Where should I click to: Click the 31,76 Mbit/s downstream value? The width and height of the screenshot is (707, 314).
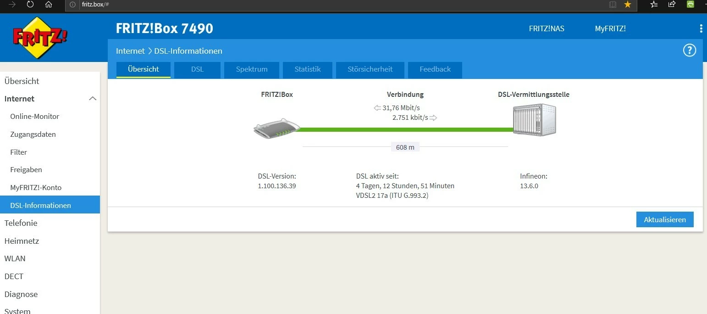pyautogui.click(x=401, y=108)
